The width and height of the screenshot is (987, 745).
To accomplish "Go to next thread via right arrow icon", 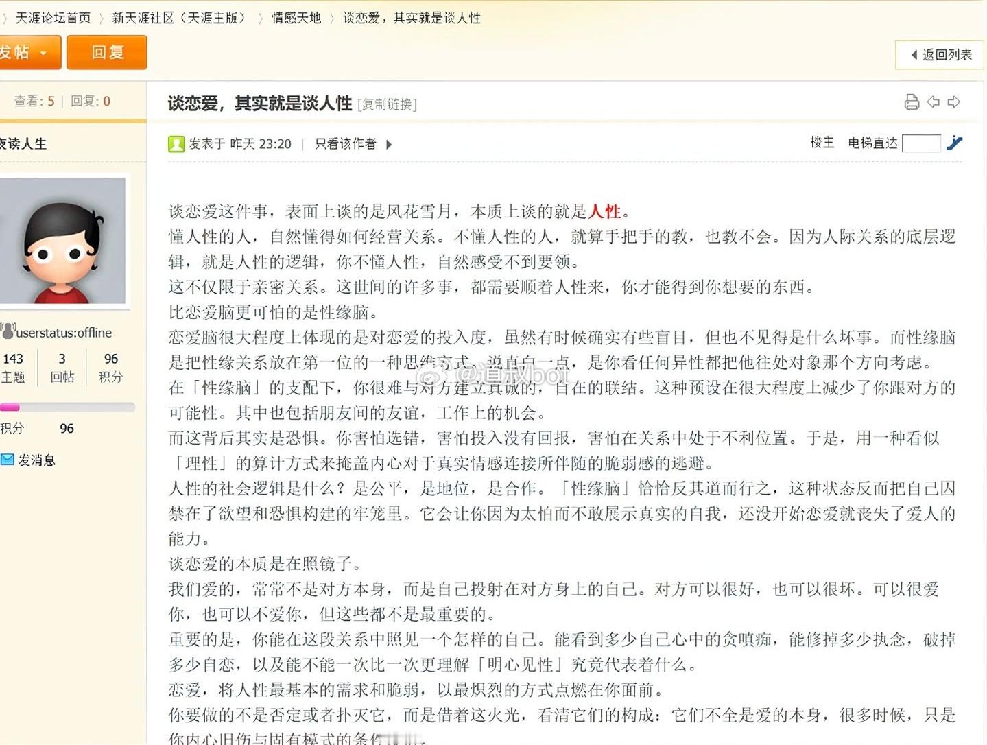I will pos(953,102).
